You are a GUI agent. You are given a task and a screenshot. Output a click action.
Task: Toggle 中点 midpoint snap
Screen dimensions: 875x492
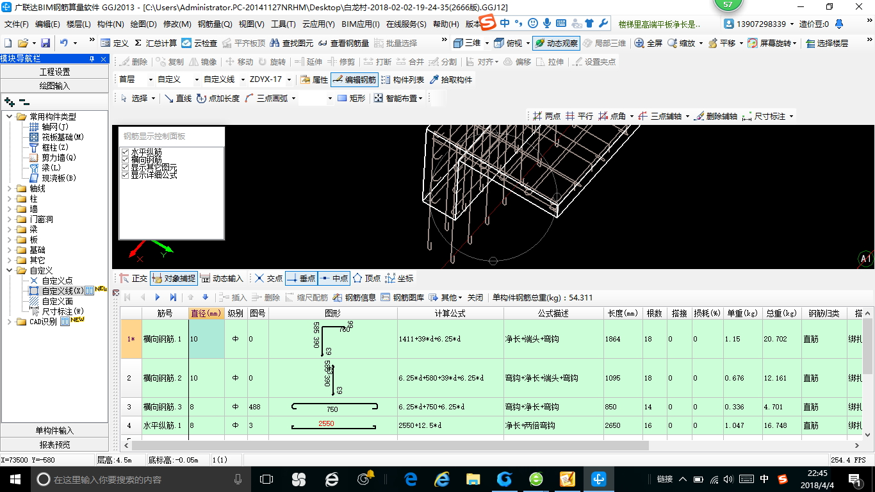[334, 278]
